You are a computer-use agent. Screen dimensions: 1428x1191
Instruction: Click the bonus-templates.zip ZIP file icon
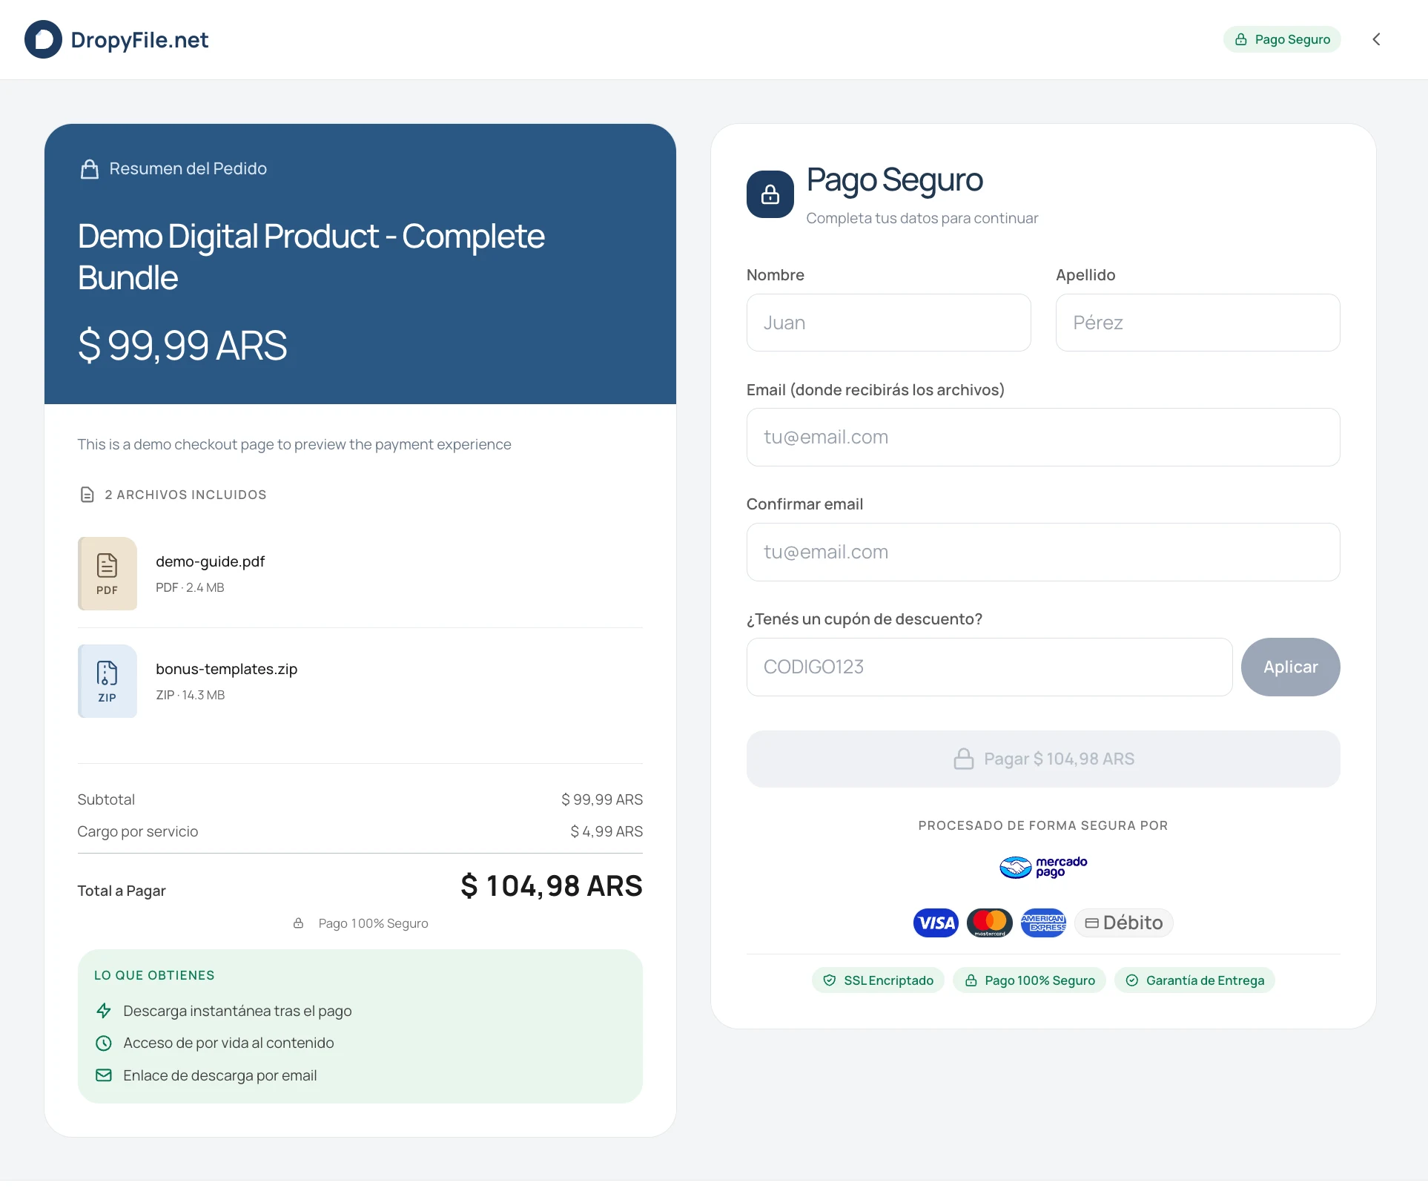coord(108,681)
